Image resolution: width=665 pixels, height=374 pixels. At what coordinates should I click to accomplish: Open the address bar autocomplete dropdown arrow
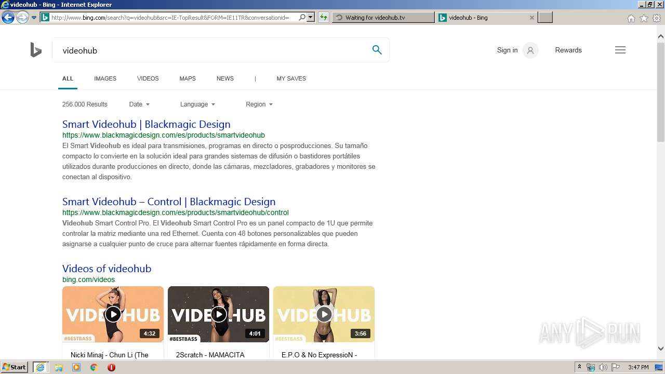pos(311,17)
